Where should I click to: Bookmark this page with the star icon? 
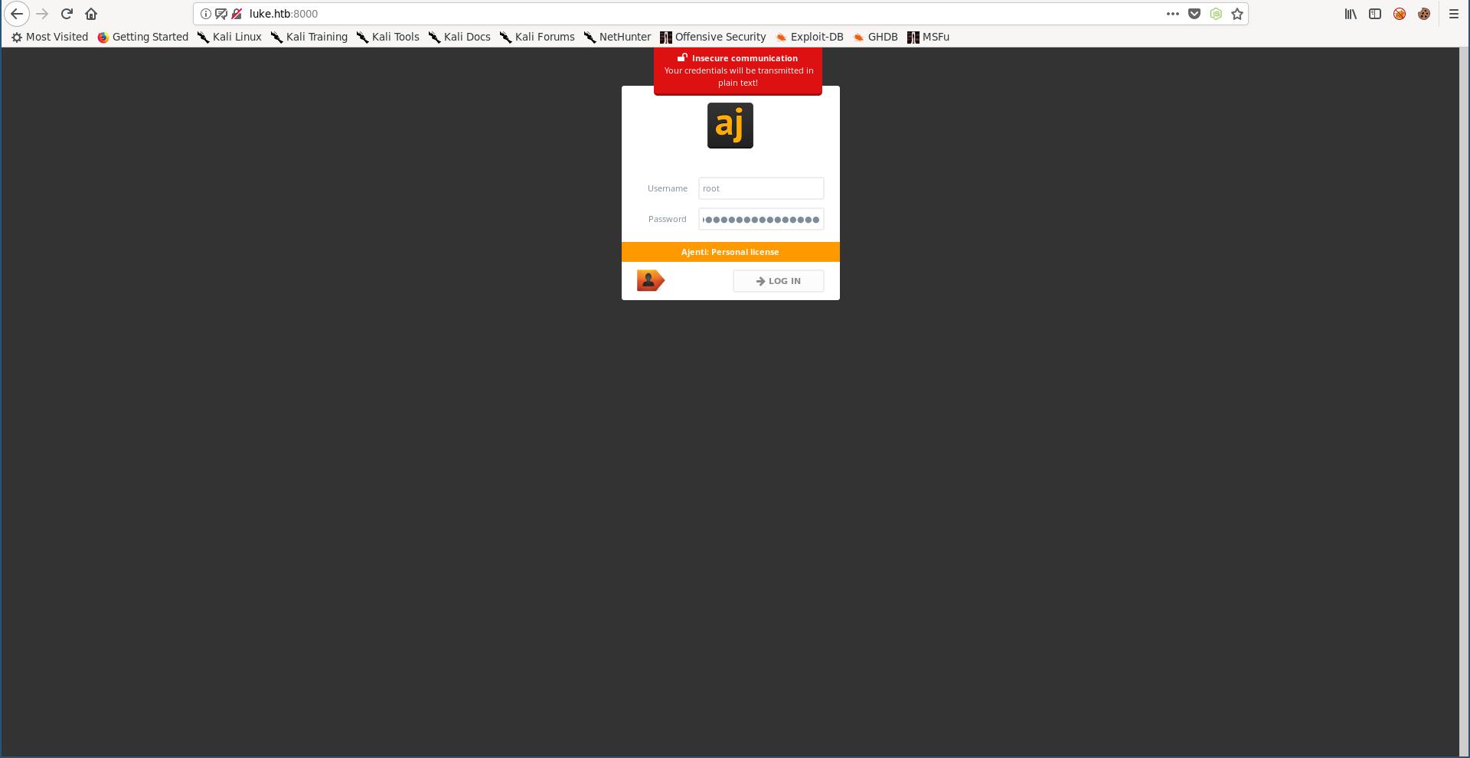[1237, 14]
